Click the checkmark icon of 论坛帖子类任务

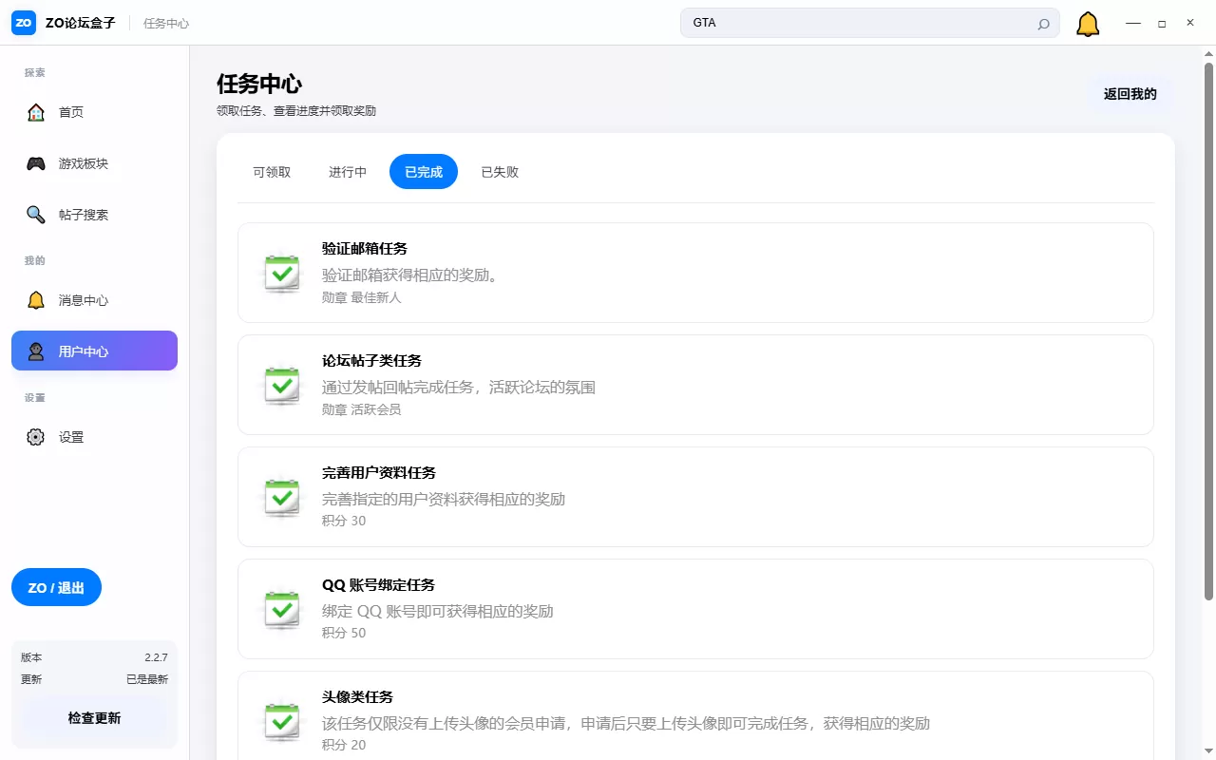(x=282, y=385)
